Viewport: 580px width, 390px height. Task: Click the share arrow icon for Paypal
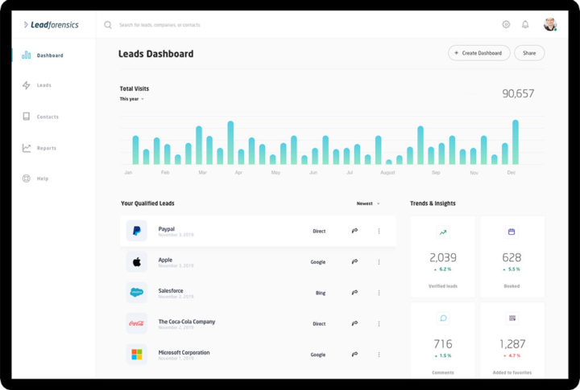[354, 231]
